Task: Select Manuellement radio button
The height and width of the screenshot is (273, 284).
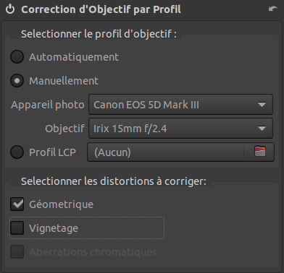Action: pos(17,81)
